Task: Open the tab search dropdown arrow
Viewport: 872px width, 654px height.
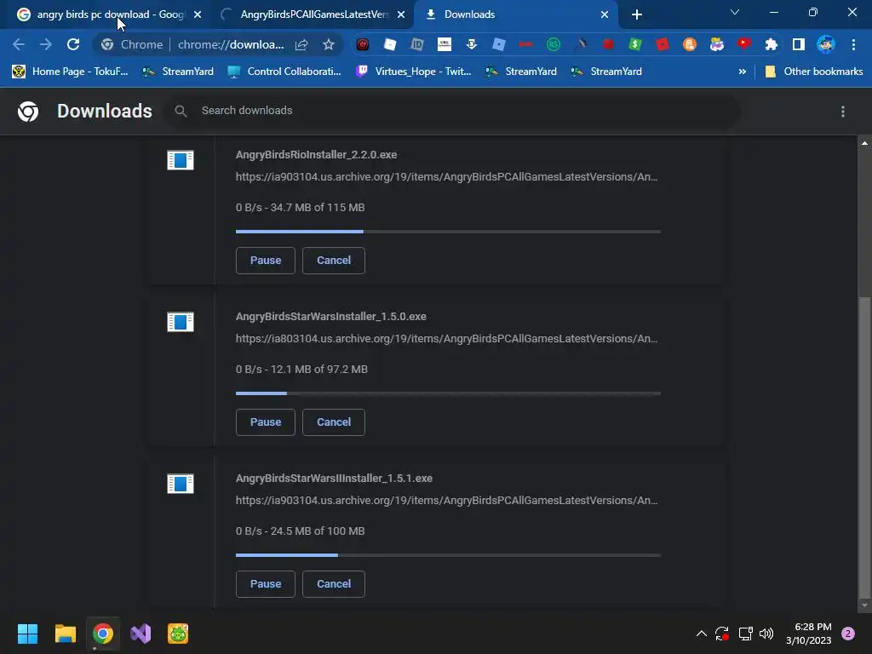Action: (x=735, y=12)
